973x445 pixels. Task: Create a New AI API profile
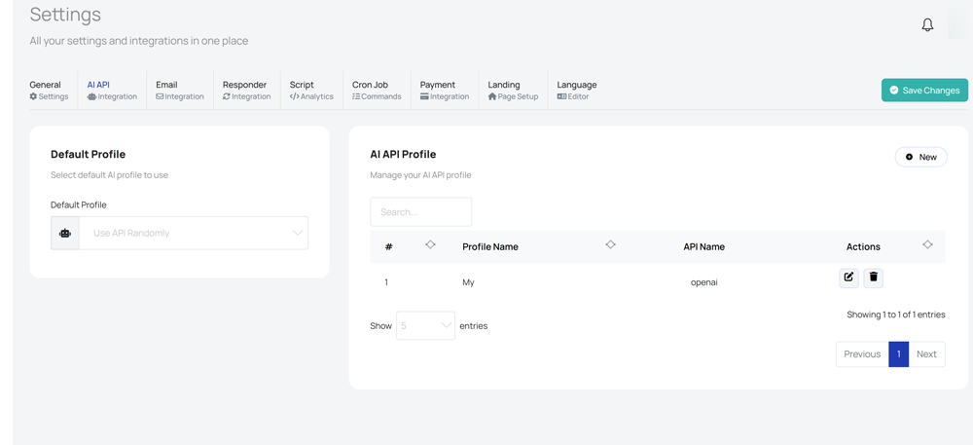coord(920,157)
